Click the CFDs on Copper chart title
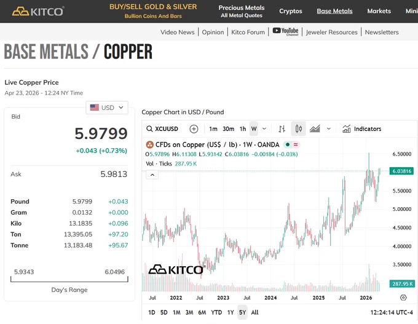The image size is (418, 324). 217,144
